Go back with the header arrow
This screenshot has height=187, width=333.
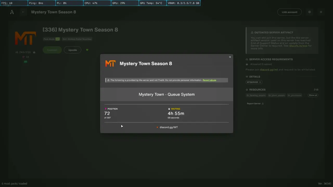point(23,12)
